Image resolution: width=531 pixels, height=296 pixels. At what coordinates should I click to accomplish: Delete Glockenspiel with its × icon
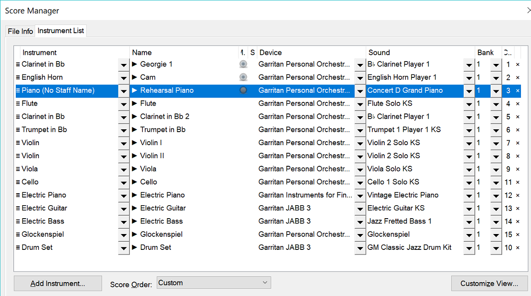(x=518, y=235)
